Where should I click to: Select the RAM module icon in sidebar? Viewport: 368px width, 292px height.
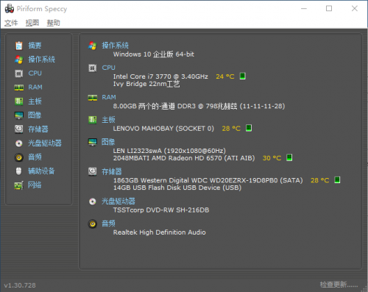click(x=19, y=88)
